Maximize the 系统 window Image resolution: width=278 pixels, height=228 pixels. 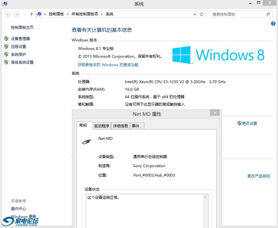pos(259,3)
